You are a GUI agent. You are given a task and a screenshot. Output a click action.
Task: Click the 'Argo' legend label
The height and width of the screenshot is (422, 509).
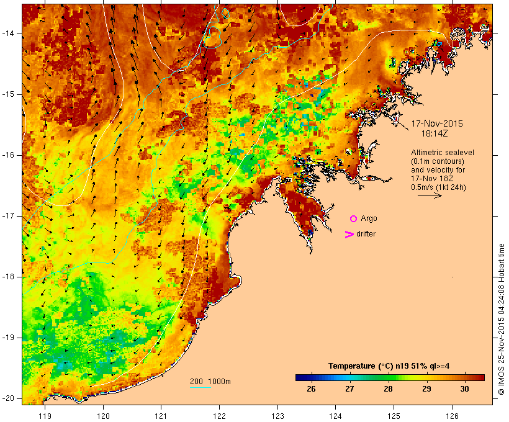[x=369, y=218]
